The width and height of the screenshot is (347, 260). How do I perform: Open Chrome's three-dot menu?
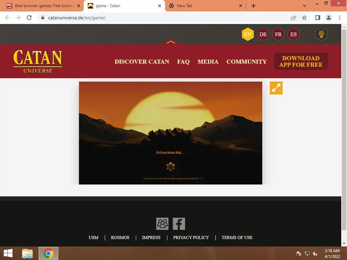pyautogui.click(x=340, y=18)
